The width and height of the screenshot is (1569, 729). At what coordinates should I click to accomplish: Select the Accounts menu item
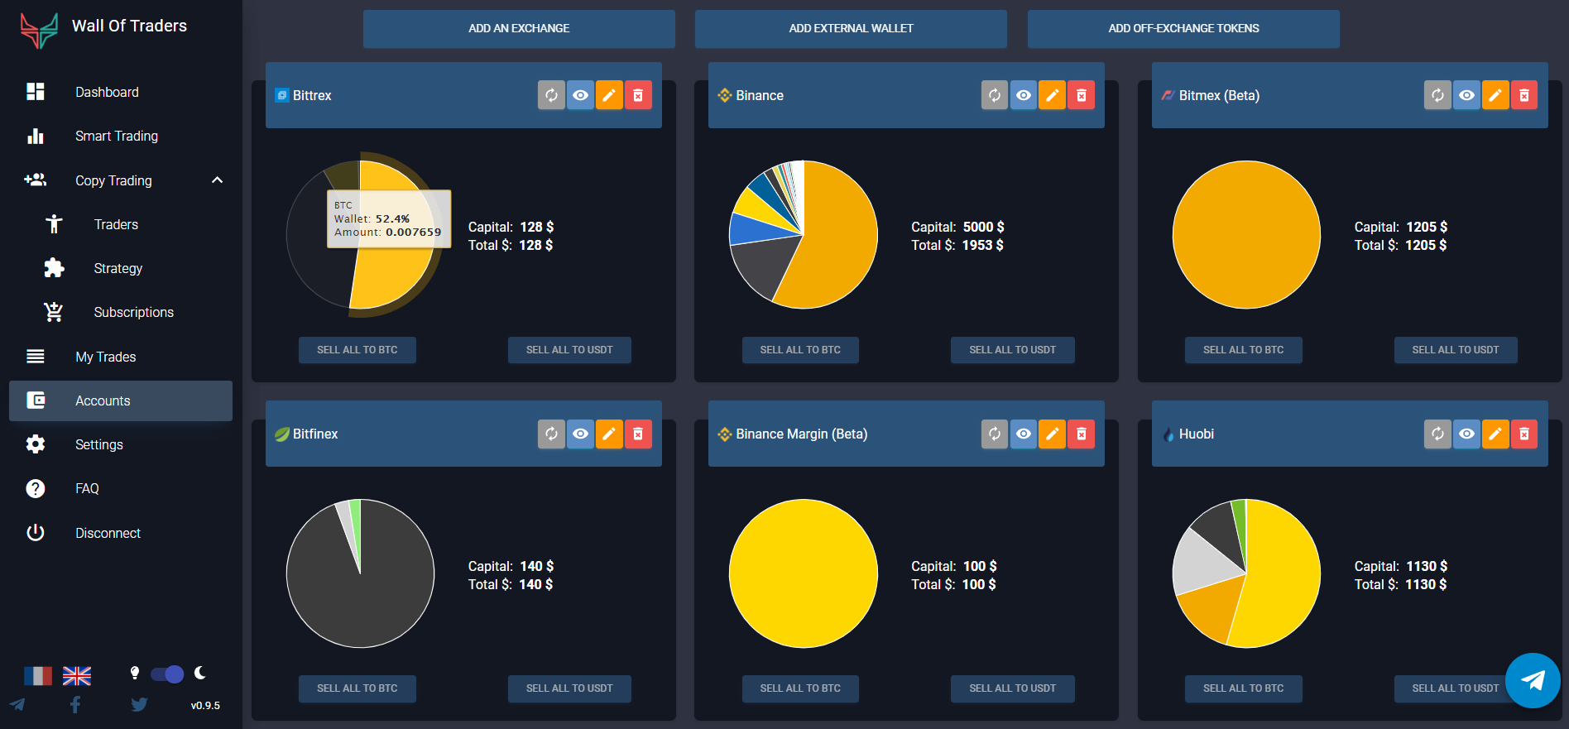point(121,400)
